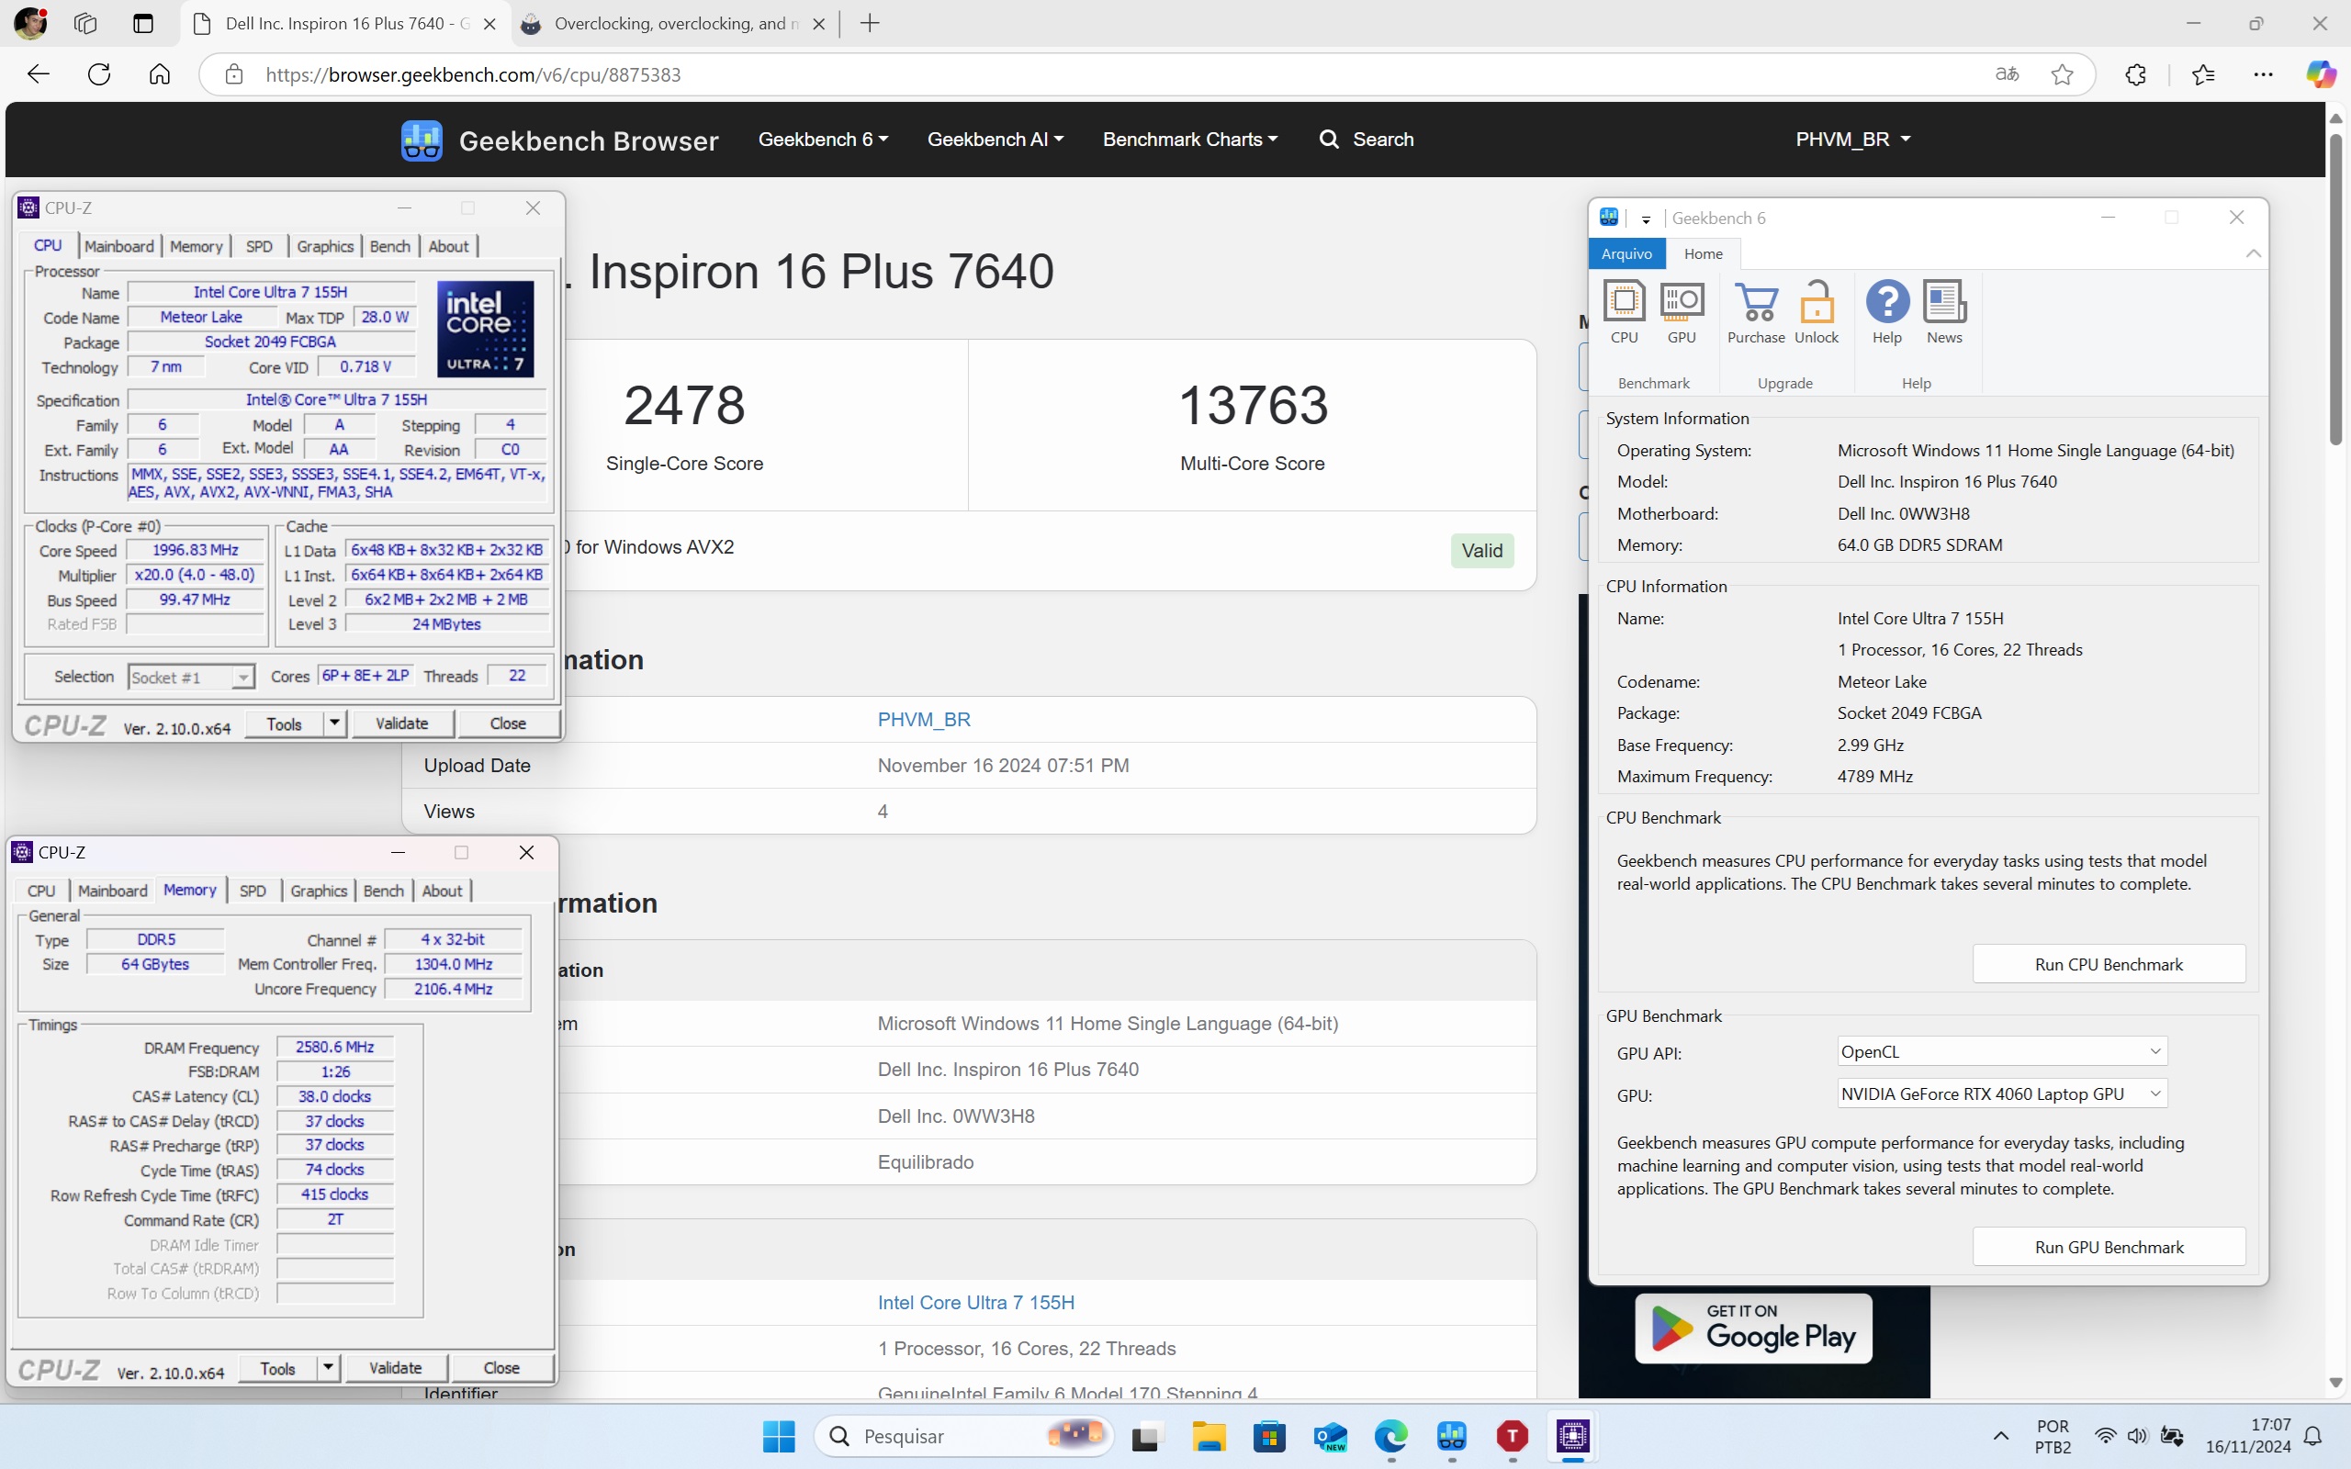Click the browser address bar URL
Viewport: 2351px width, 1469px height.
coord(473,74)
